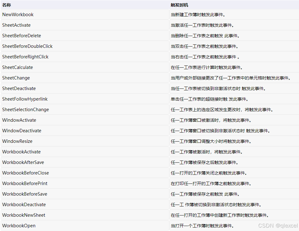Select the WorkbookOpen entry

point(19,226)
